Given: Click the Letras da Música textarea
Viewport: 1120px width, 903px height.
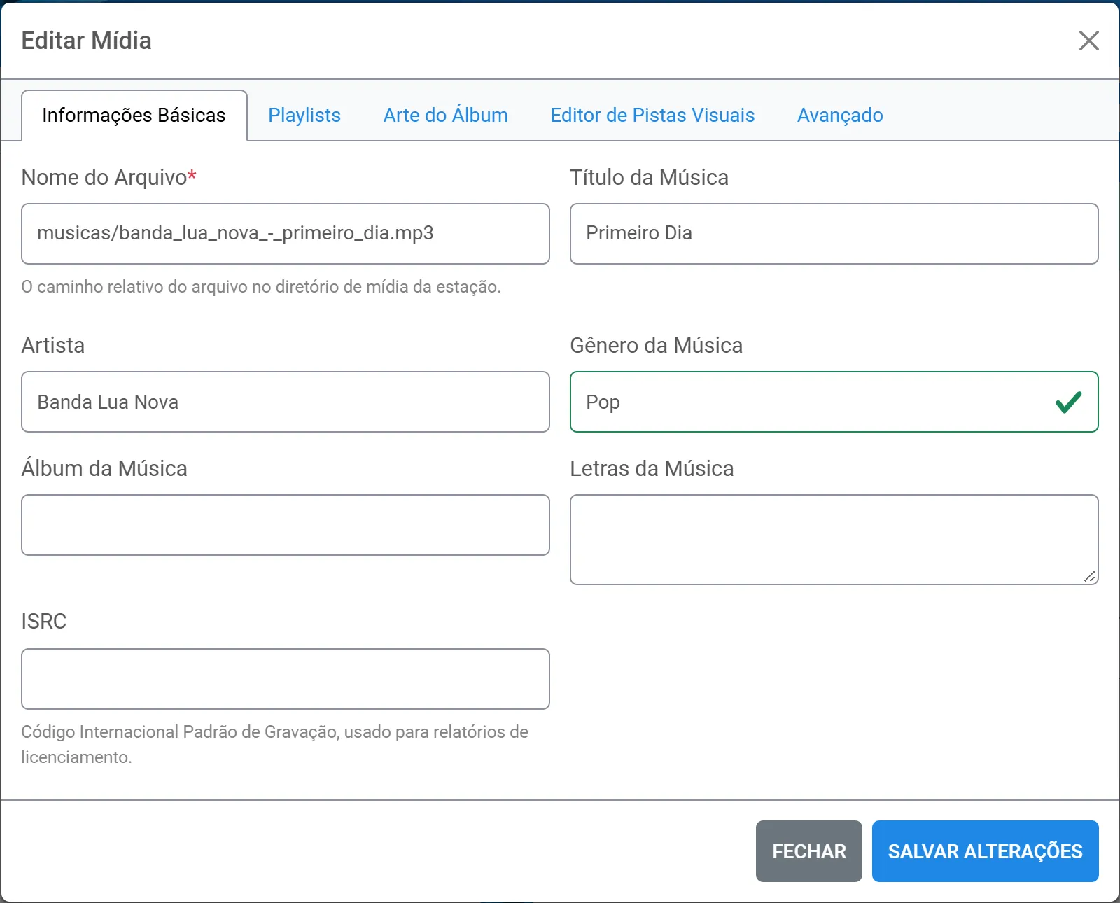Looking at the screenshot, I should click(x=834, y=540).
